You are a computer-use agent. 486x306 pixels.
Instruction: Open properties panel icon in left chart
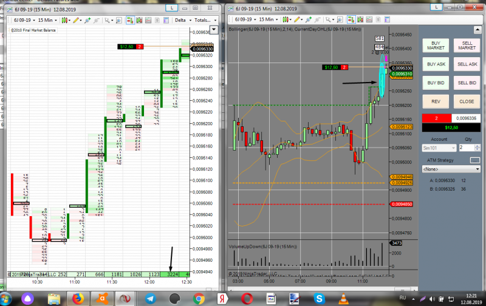coord(166,21)
